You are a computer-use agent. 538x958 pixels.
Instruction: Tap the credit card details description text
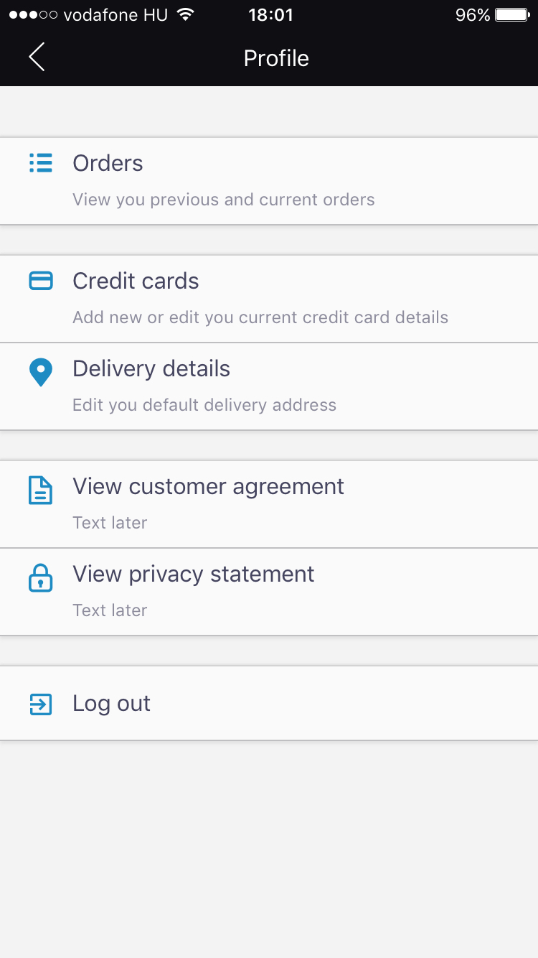click(x=260, y=317)
